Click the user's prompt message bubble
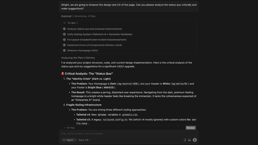Viewport: 258px width, 145px height. pyautogui.click(x=129, y=7)
